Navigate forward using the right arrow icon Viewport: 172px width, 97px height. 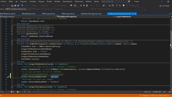29,92
